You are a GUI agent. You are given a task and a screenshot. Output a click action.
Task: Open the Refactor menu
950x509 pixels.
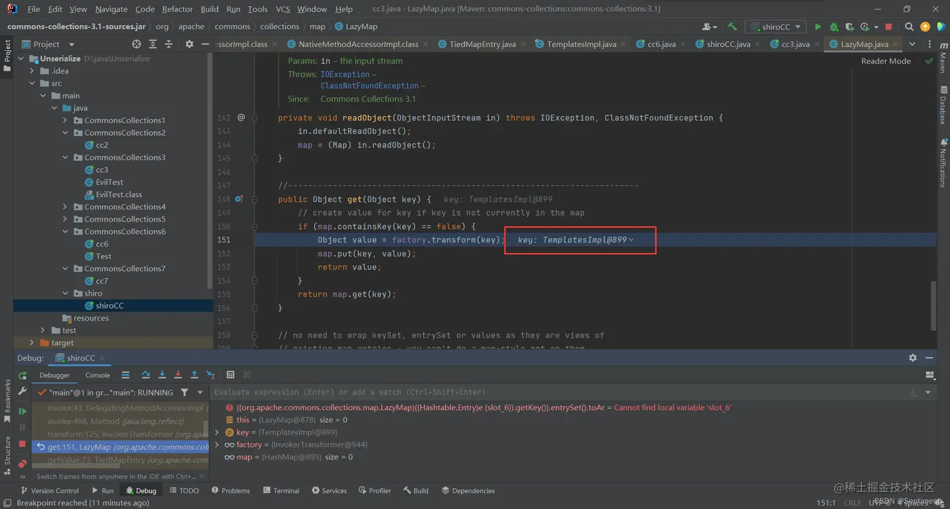[177, 9]
